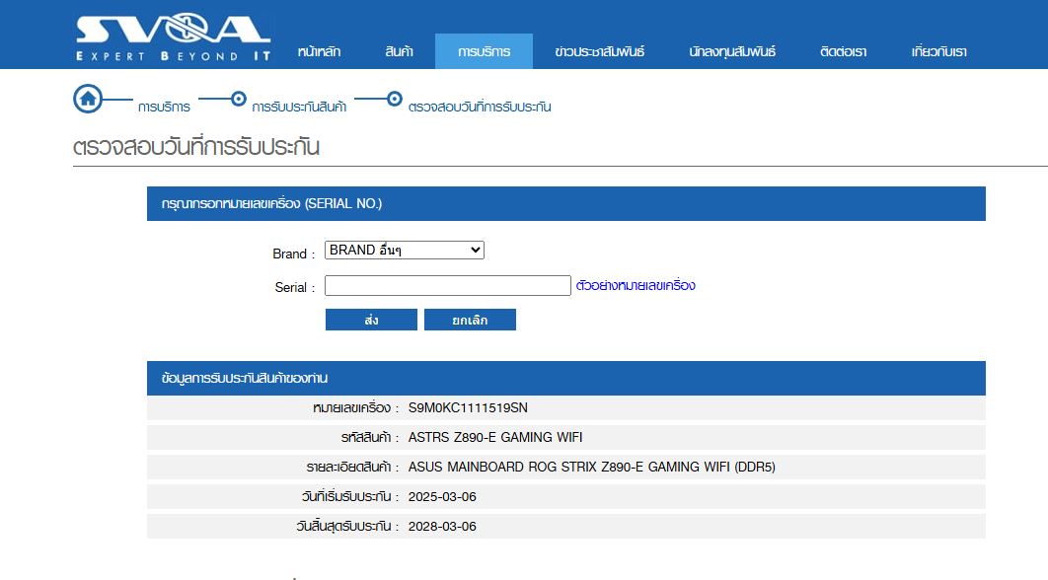Click the ตรวจสอบวันที่การรับประกัน breadcrumb link
This screenshot has height=580, width=1048.
point(480,107)
